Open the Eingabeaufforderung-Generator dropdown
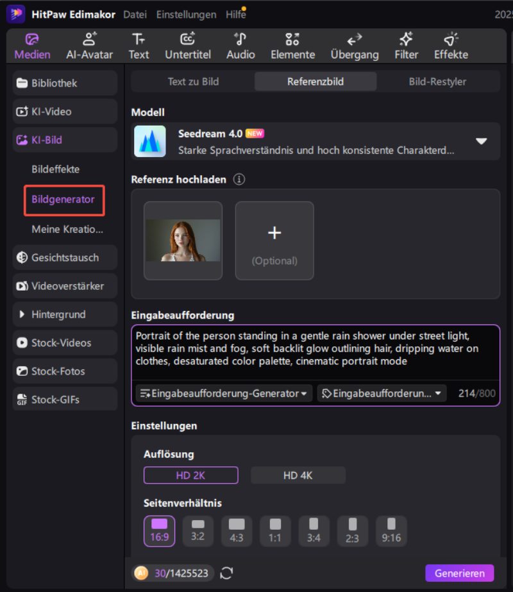The height and width of the screenshot is (592, 513). (224, 393)
